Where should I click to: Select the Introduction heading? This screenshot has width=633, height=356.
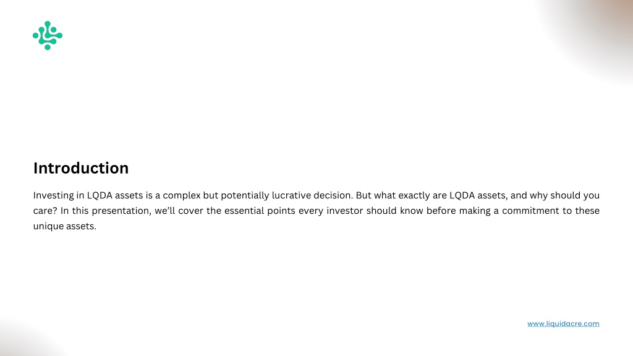[x=81, y=168]
